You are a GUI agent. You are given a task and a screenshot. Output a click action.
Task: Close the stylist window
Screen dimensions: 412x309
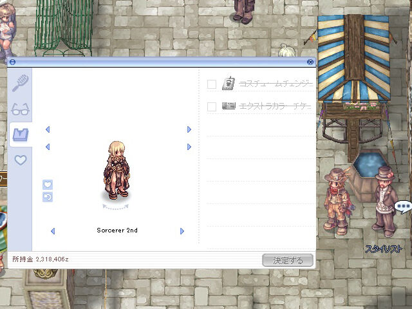tap(310, 62)
